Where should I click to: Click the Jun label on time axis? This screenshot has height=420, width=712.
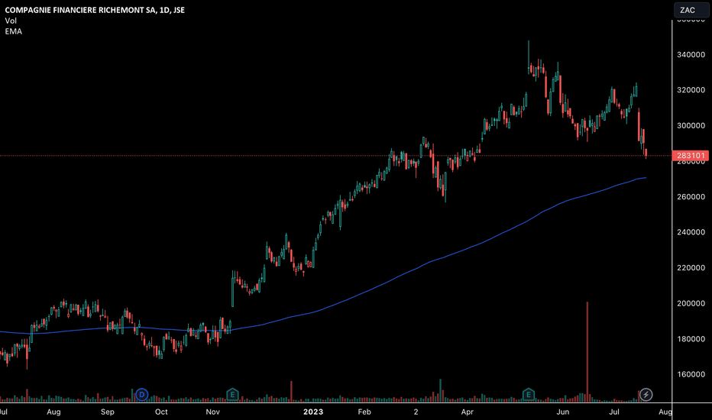(x=562, y=412)
